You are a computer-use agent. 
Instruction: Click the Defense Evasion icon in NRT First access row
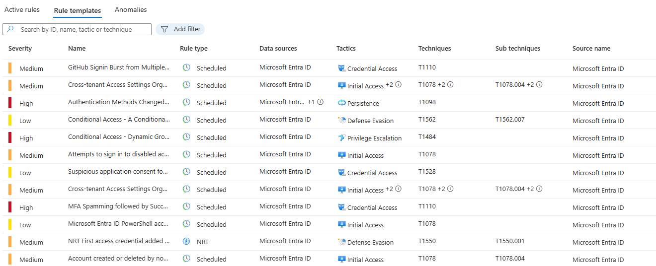[341, 242]
